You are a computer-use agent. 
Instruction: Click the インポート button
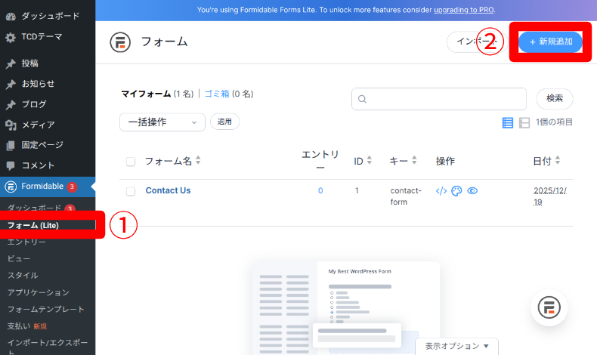point(477,42)
